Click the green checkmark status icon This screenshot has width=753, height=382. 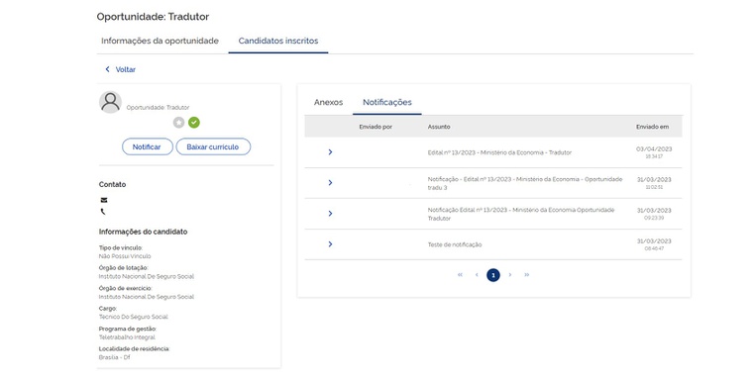[194, 123]
